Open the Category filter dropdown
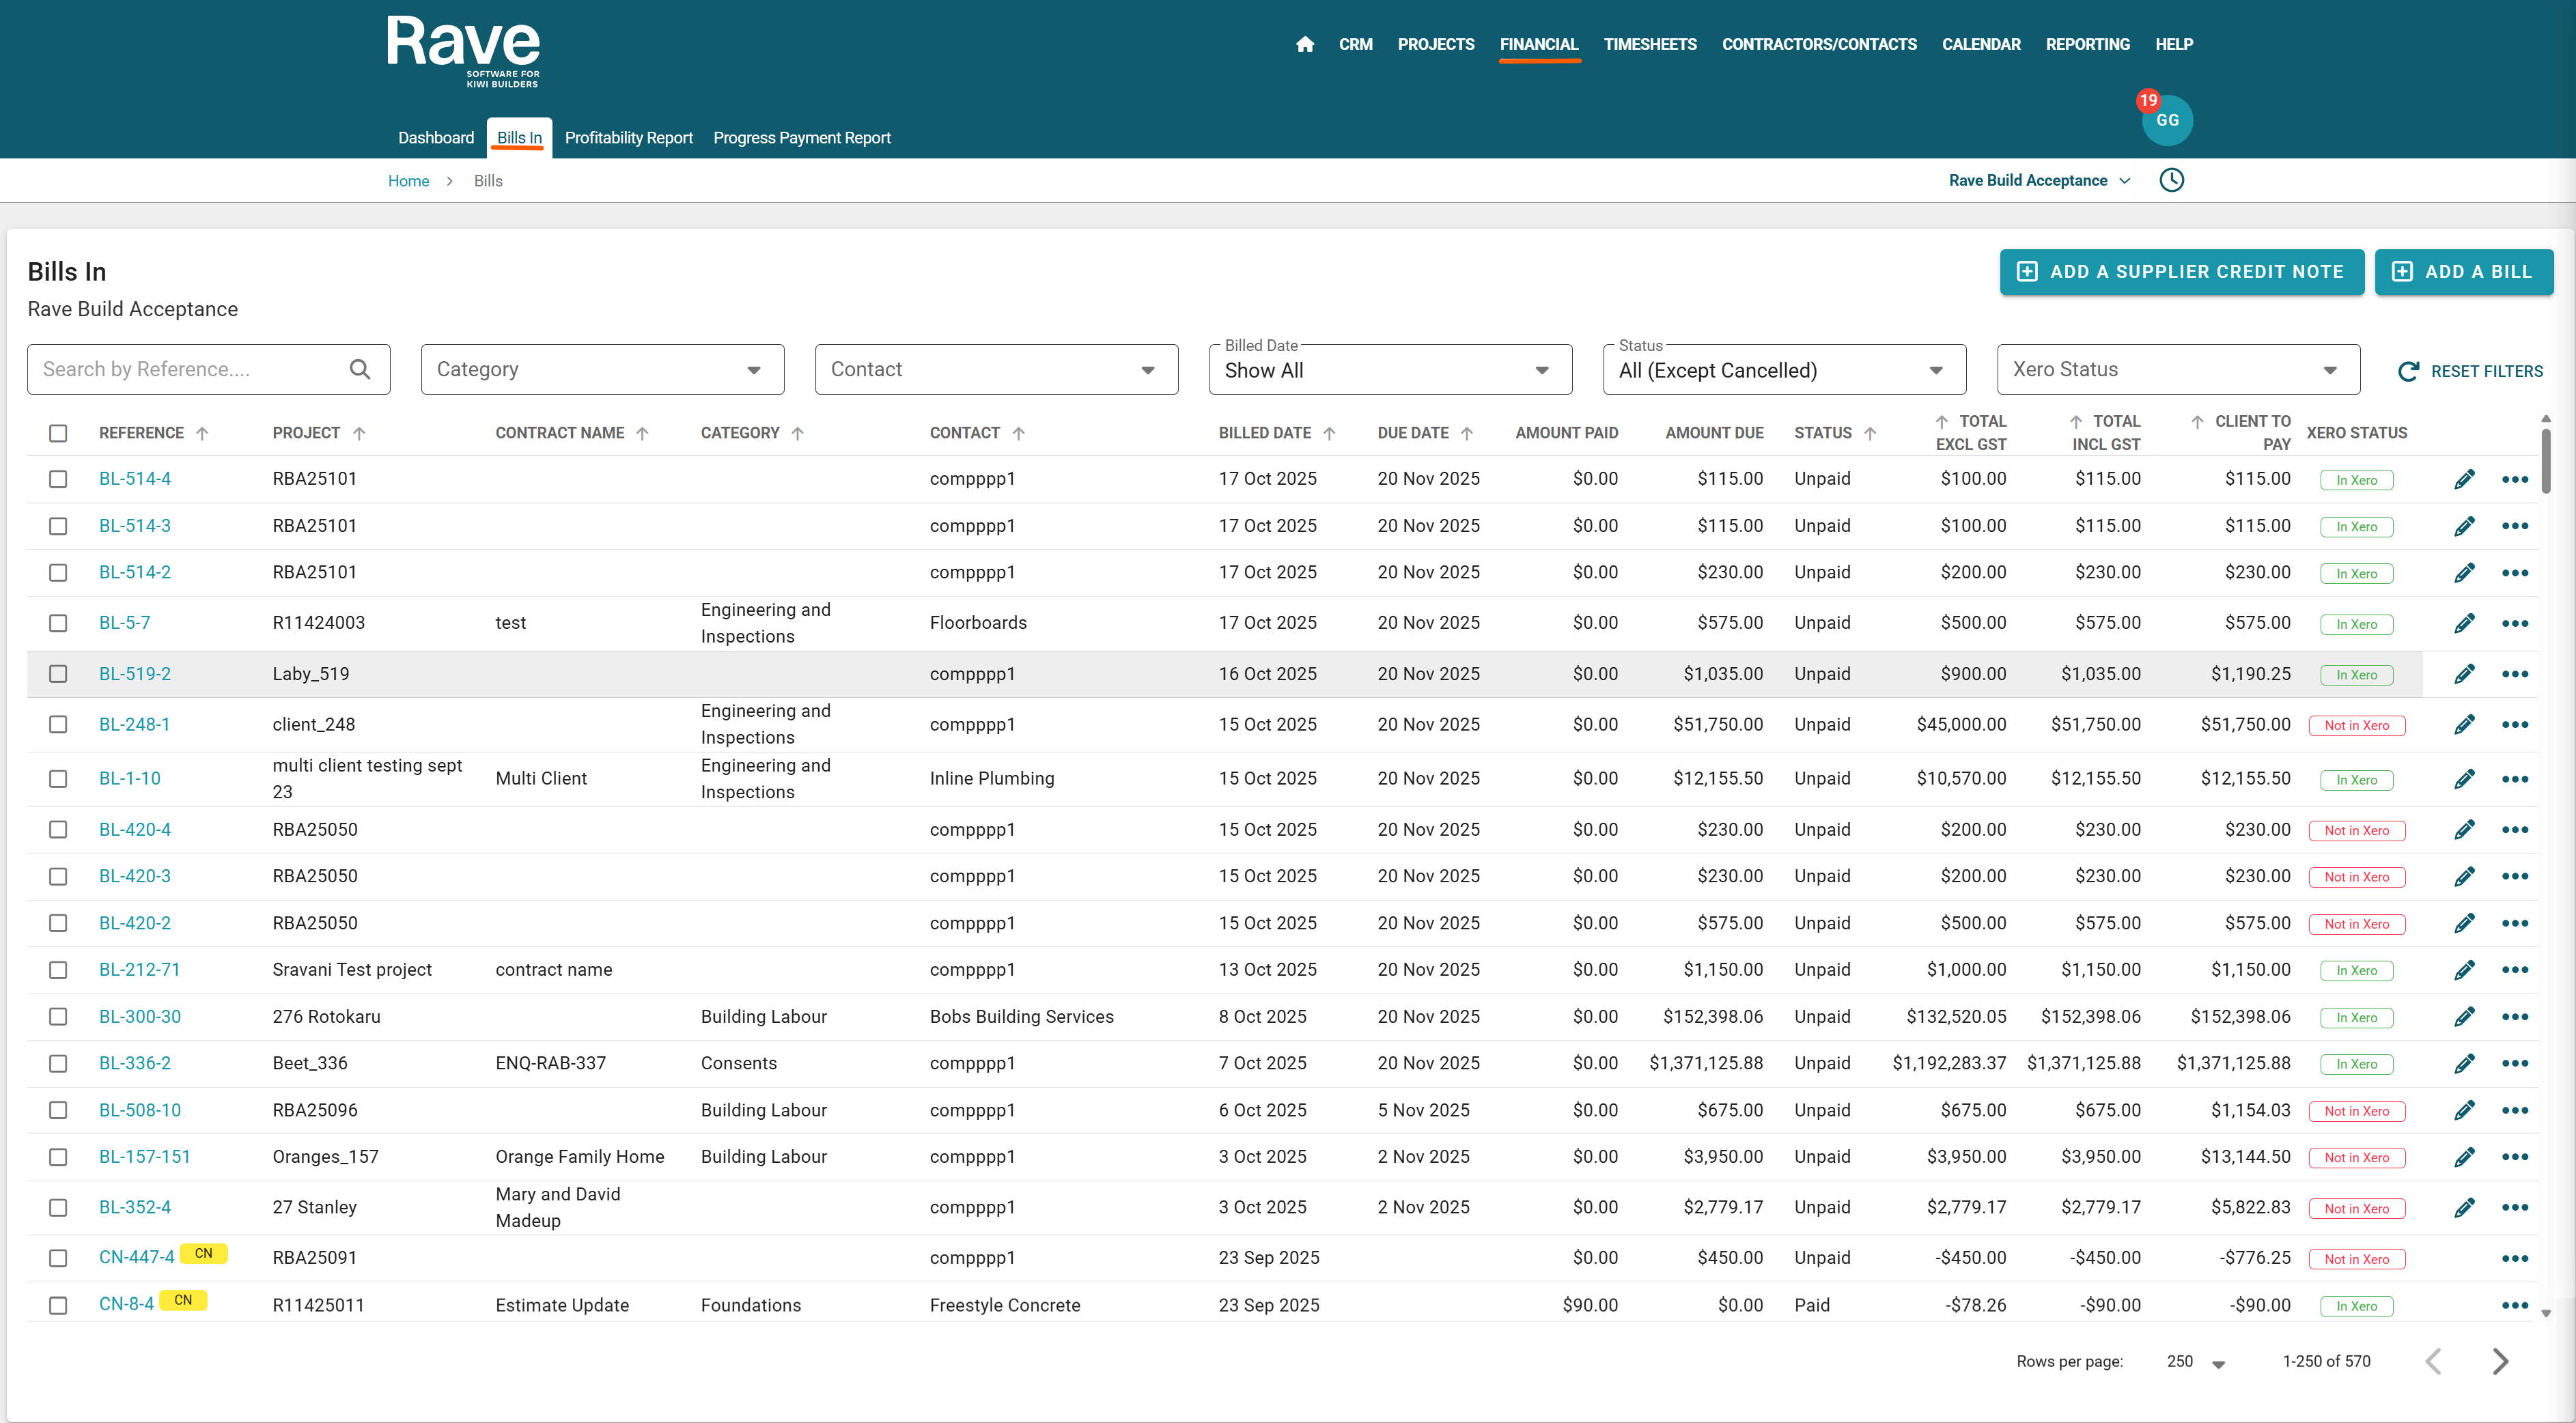 click(x=602, y=369)
